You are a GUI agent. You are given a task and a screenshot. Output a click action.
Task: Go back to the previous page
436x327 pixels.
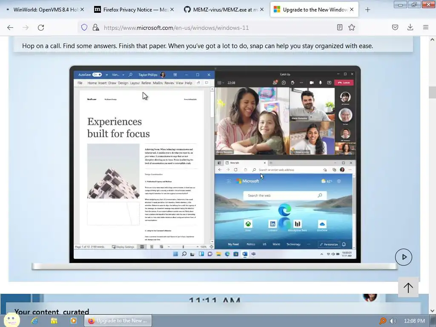coord(10,28)
